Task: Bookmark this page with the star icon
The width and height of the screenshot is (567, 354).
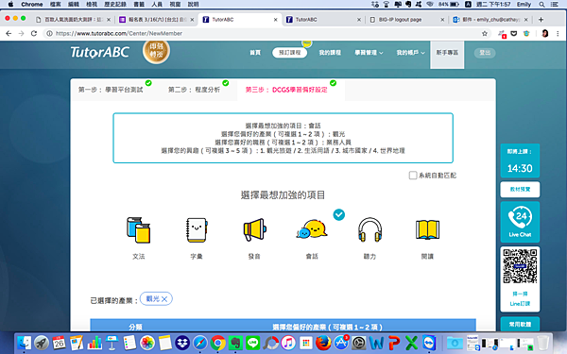Action: 485,34
